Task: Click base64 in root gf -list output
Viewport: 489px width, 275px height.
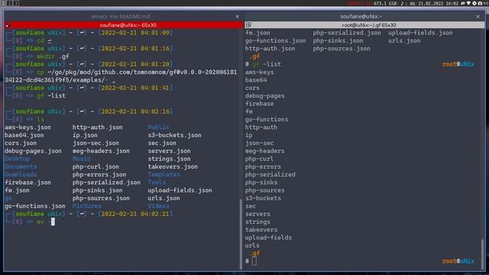Action: click(256, 79)
